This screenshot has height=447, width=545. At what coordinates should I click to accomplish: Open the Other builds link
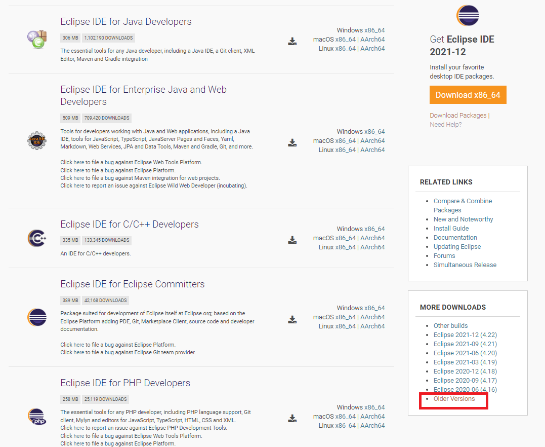tap(450, 325)
